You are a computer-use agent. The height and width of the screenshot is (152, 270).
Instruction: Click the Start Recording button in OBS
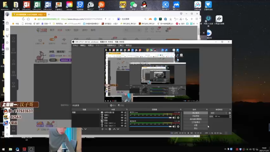pos(196,116)
